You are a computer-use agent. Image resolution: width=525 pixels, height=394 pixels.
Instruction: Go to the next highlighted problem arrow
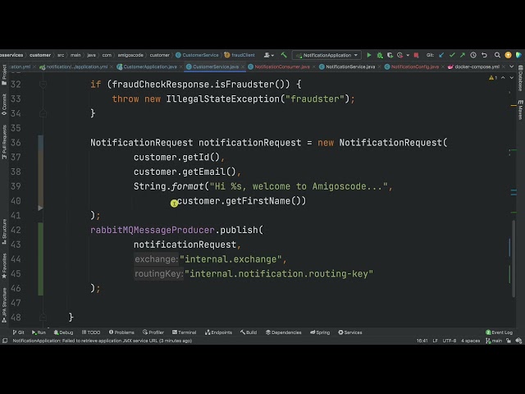tap(512, 78)
